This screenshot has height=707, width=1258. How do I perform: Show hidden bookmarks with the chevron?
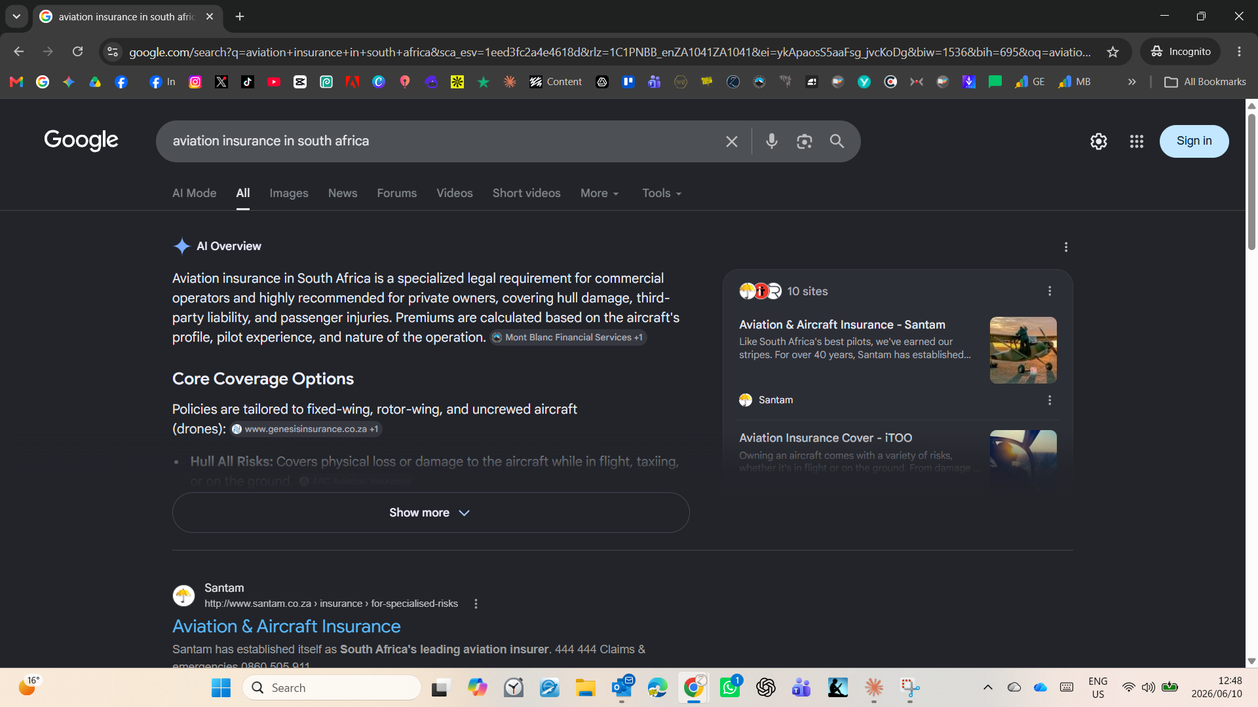point(1132,82)
